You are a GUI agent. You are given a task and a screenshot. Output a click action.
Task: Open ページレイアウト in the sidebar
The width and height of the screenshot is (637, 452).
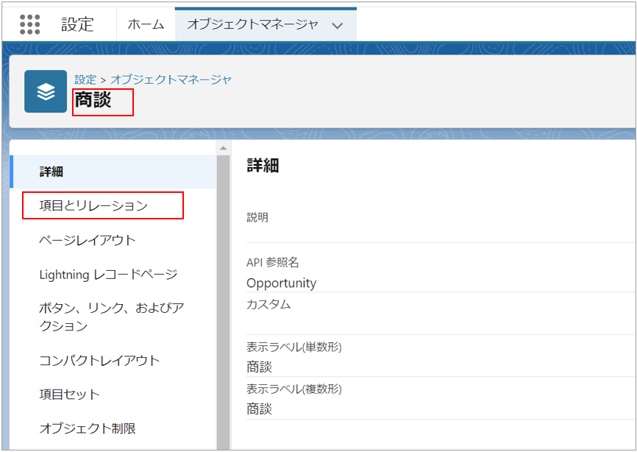click(x=88, y=240)
